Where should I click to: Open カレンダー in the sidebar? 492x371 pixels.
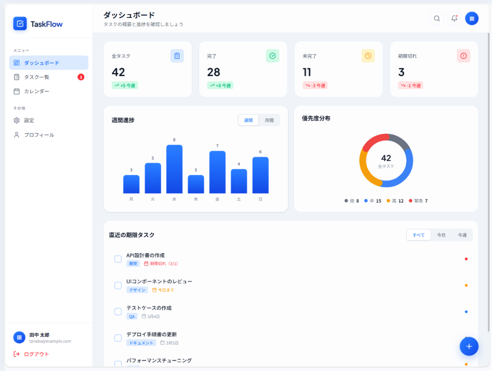pos(49,91)
